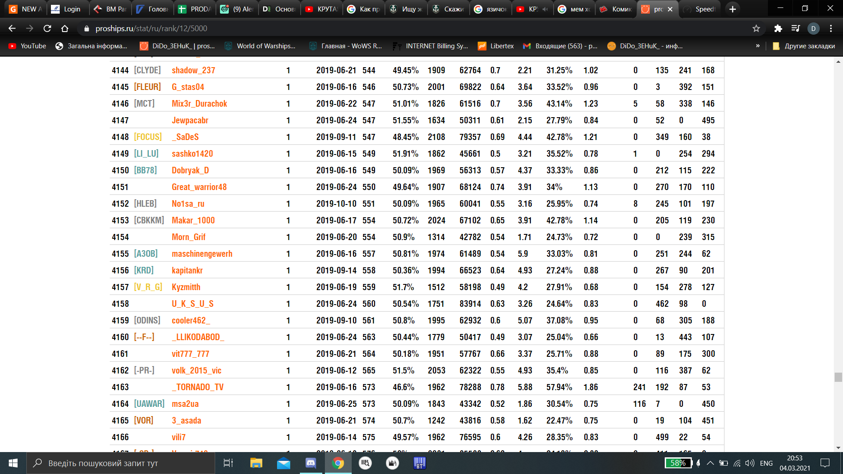The image size is (843, 474).
Task: Open player G_stas04 profile
Action: click(188, 87)
